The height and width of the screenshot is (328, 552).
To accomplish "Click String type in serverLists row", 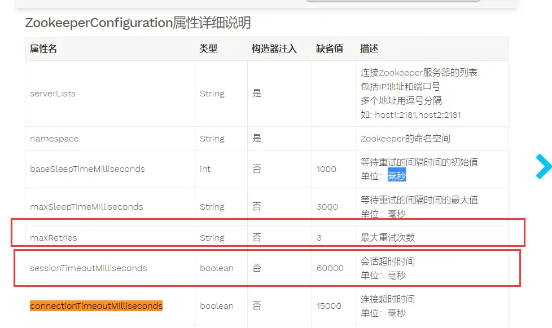I will coord(212,94).
